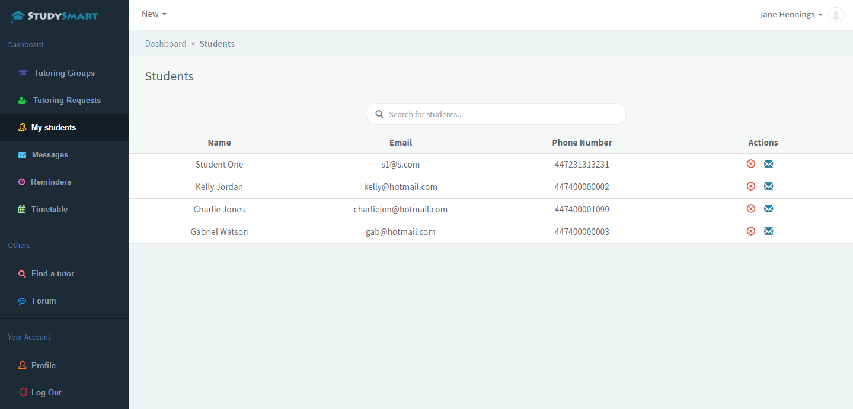This screenshot has height=409, width=853.
Task: Click the StudySmart logo
Action: [x=55, y=16]
